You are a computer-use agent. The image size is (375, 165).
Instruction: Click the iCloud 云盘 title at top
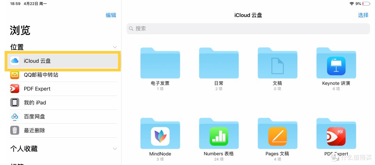coord(248,15)
